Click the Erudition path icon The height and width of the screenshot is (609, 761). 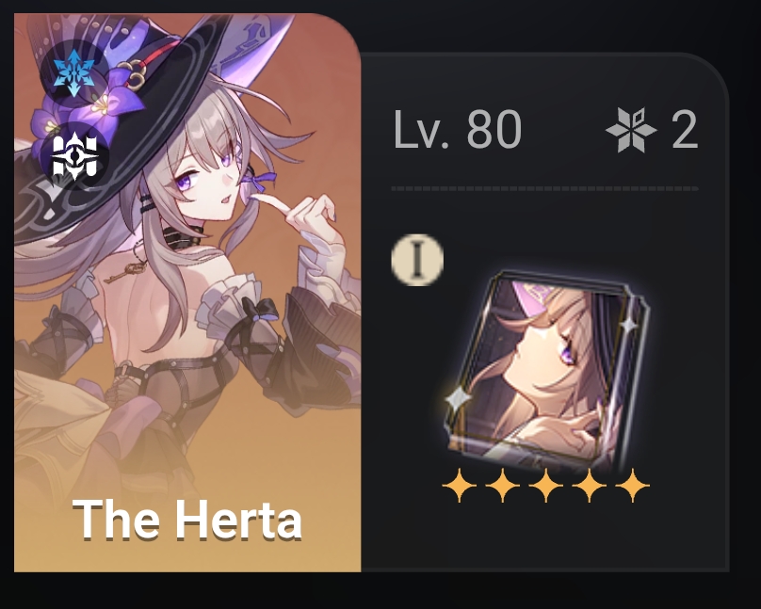pyautogui.click(x=74, y=156)
